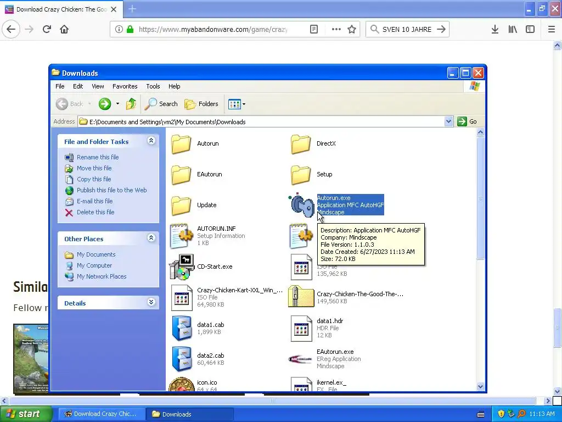Bookmark this page with the star
This screenshot has width=562, height=422.
[x=352, y=30]
